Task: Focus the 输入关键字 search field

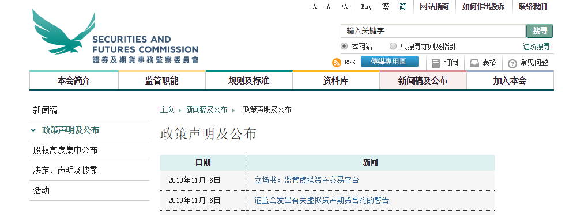Action: [433, 31]
